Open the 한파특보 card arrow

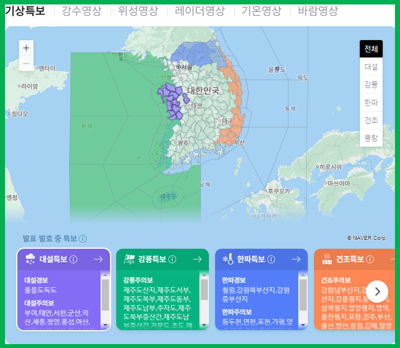296,259
